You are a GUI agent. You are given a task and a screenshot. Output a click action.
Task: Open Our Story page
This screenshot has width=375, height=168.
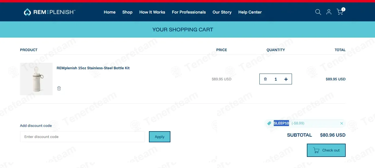(x=222, y=12)
